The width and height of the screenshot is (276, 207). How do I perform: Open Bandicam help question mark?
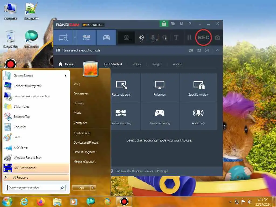[190, 23]
